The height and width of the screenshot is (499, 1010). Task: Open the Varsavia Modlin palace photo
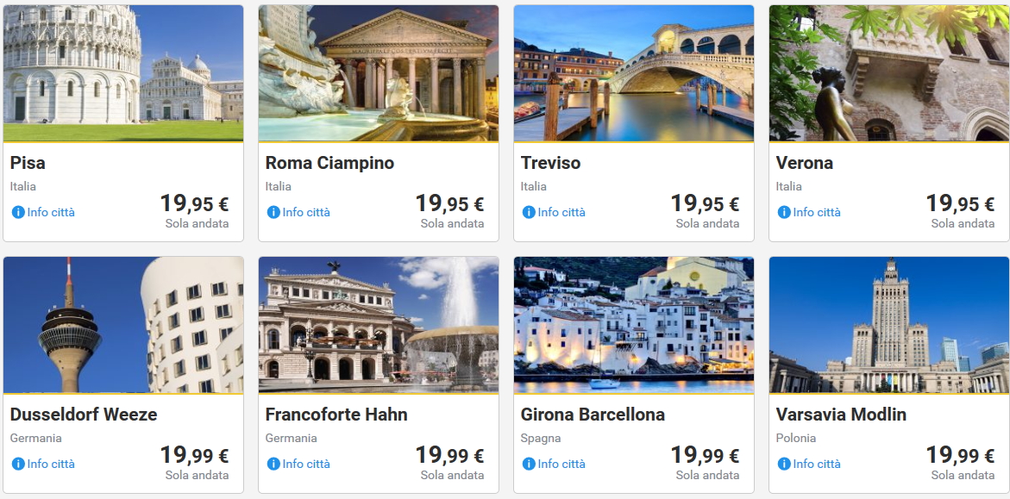pos(889,325)
